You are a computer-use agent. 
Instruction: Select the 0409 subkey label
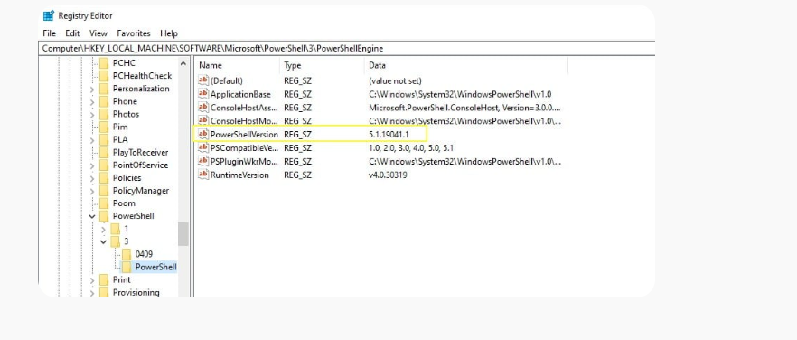[x=144, y=254]
